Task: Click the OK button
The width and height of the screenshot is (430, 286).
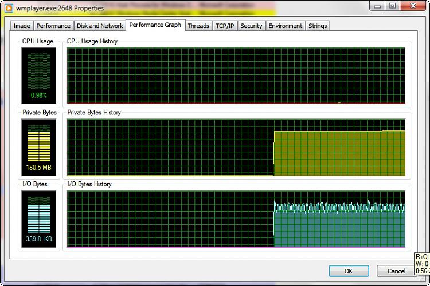Action: (x=349, y=271)
